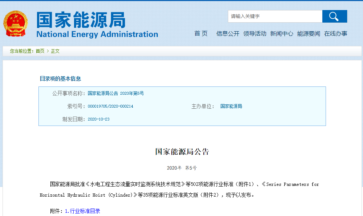This screenshot has height=216, width=363.
Task: Click the magnifier search button
Action: coord(334,17)
